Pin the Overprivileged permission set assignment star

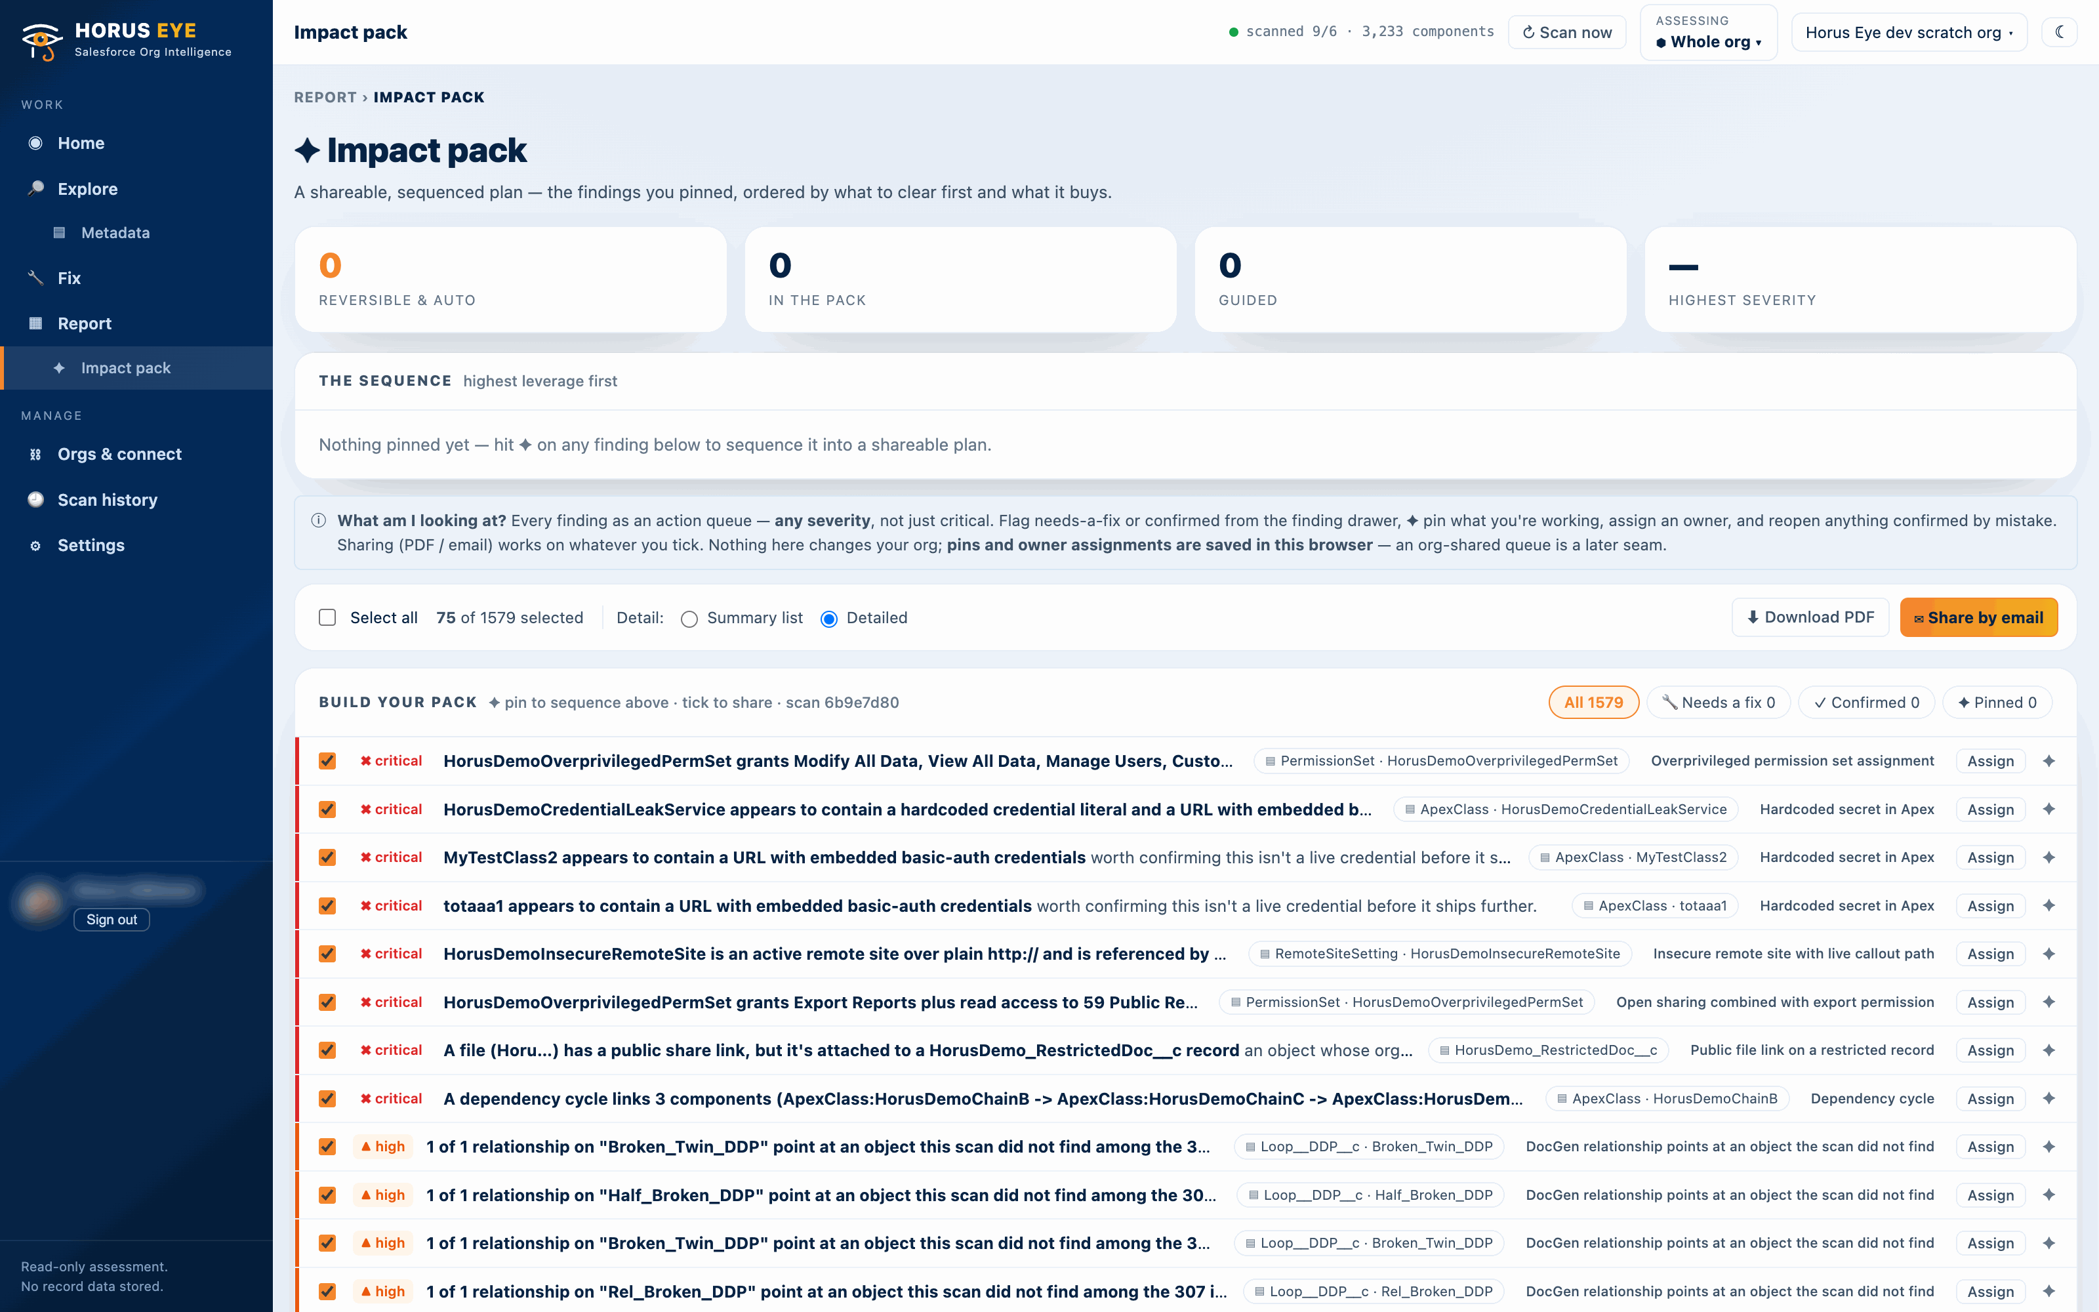point(2048,761)
